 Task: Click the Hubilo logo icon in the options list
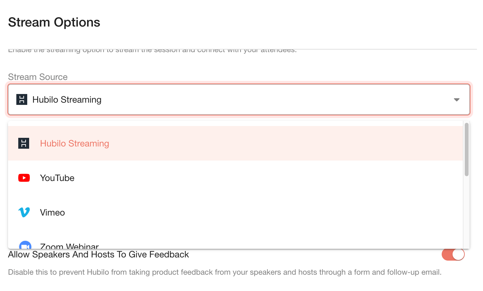click(24, 143)
